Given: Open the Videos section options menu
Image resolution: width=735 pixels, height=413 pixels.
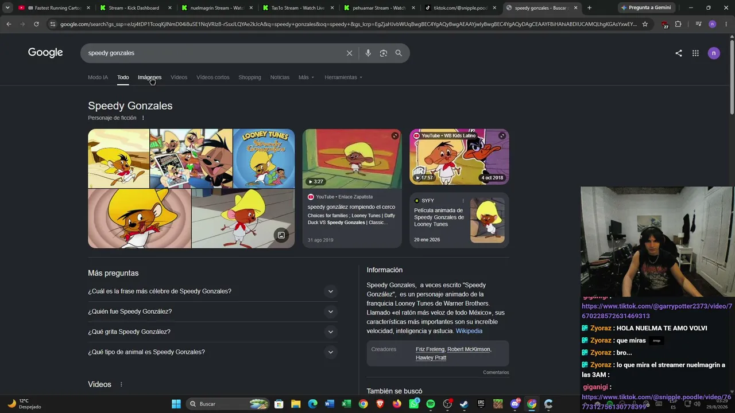Looking at the screenshot, I should (121, 384).
